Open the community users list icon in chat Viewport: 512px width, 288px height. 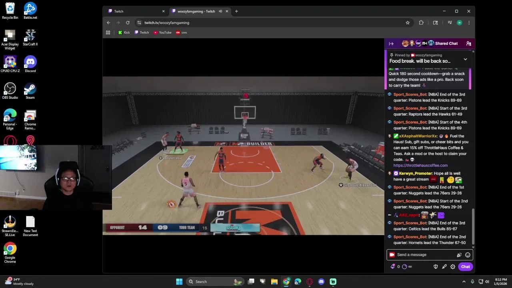[x=468, y=44]
